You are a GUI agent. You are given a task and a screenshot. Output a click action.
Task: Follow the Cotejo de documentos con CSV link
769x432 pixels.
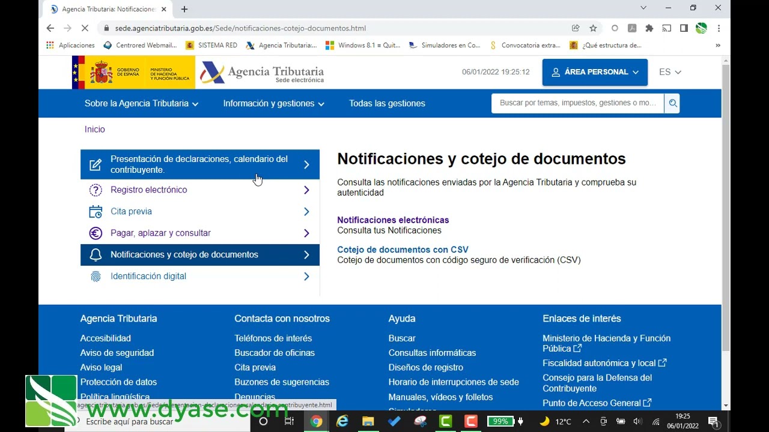[403, 250]
